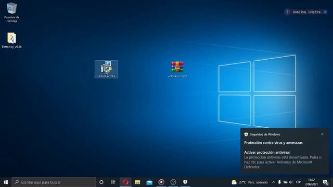333x187 pixels.
Task: Click the Seguridad de Windows shield icon
Action: 246,135
